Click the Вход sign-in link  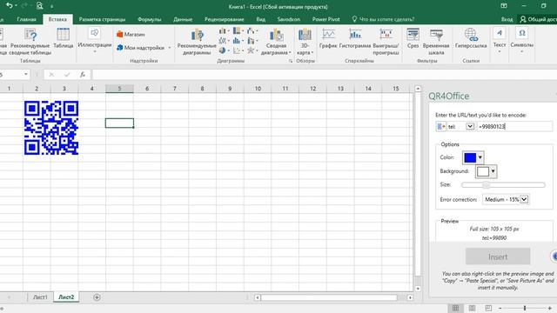point(507,19)
